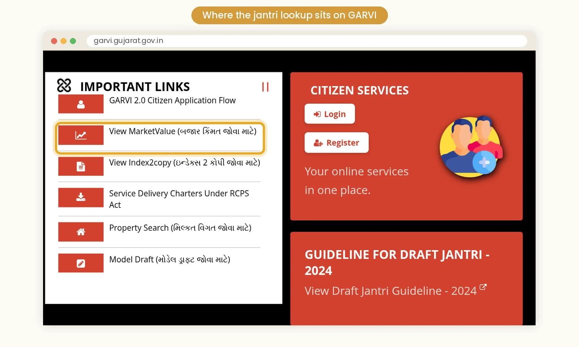The image size is (579, 347).
Task: Click the Guideline for Draft Jantri - 2024 heading
Action: (397, 263)
